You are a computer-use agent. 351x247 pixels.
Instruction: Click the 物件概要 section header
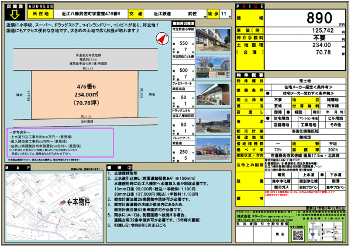[250, 75]
